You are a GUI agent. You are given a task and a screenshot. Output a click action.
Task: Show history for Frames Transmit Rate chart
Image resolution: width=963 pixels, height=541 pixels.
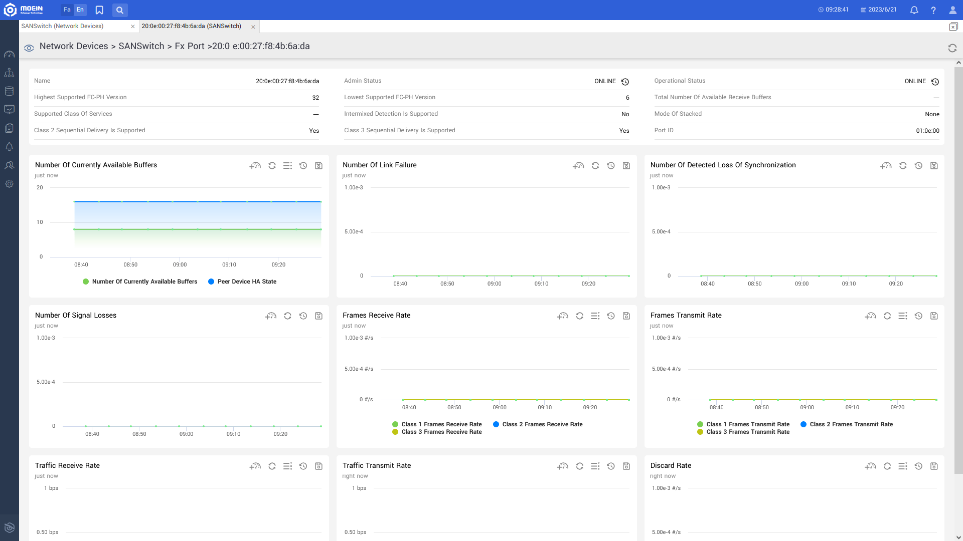[918, 316]
